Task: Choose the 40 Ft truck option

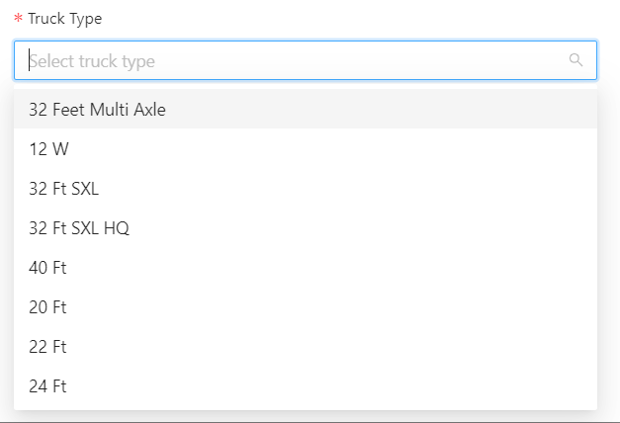Action: point(47,268)
